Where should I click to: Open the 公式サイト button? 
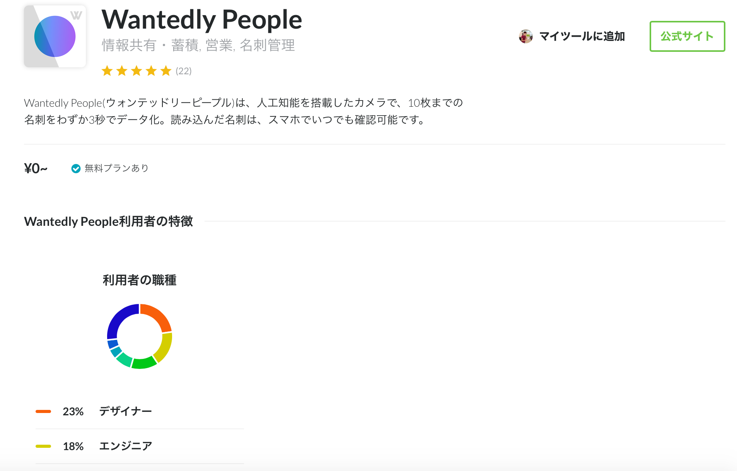[x=687, y=36]
